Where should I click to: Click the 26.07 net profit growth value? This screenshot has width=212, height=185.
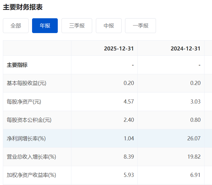click(194, 139)
